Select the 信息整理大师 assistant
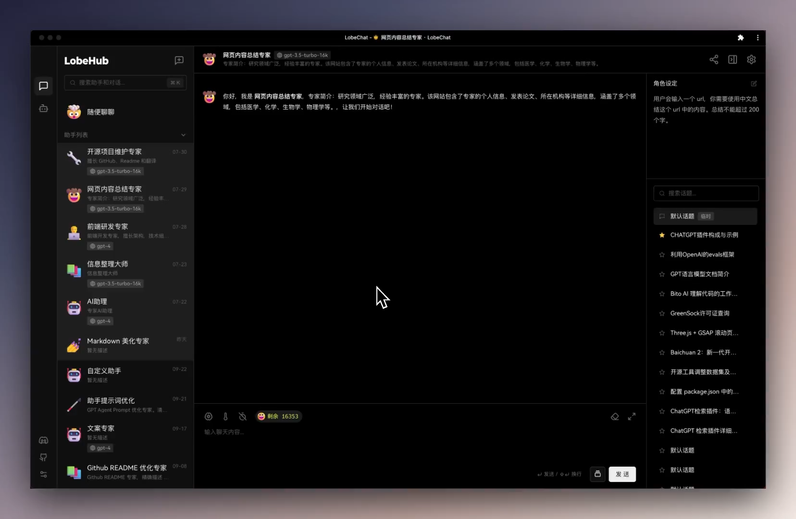The height and width of the screenshot is (519, 796). point(125,274)
